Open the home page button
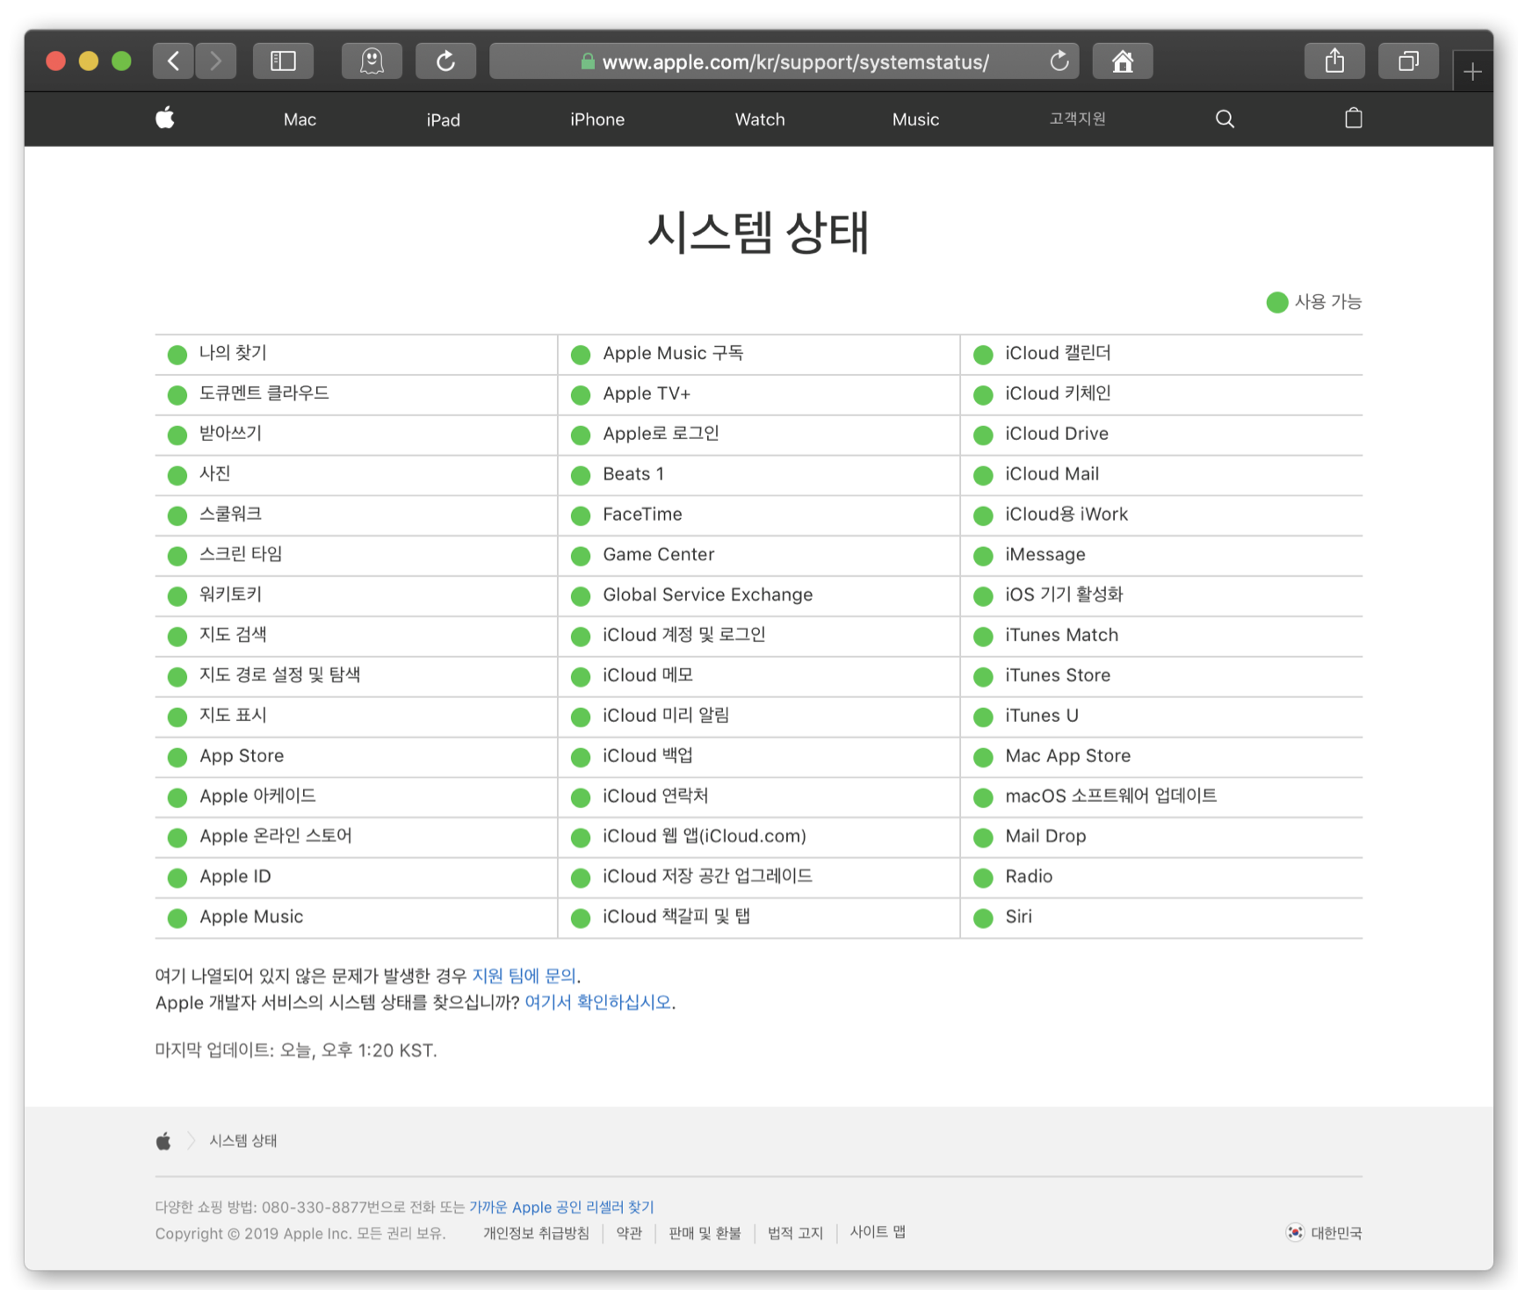This screenshot has height=1290, width=1518. tap(1123, 61)
